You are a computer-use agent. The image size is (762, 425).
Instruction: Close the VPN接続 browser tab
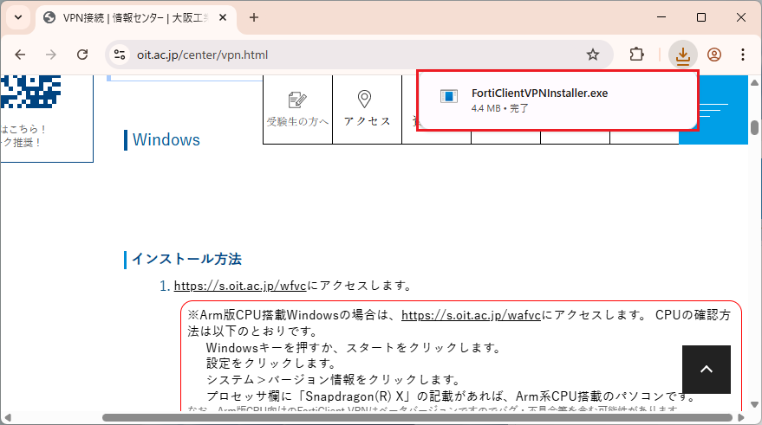223,17
